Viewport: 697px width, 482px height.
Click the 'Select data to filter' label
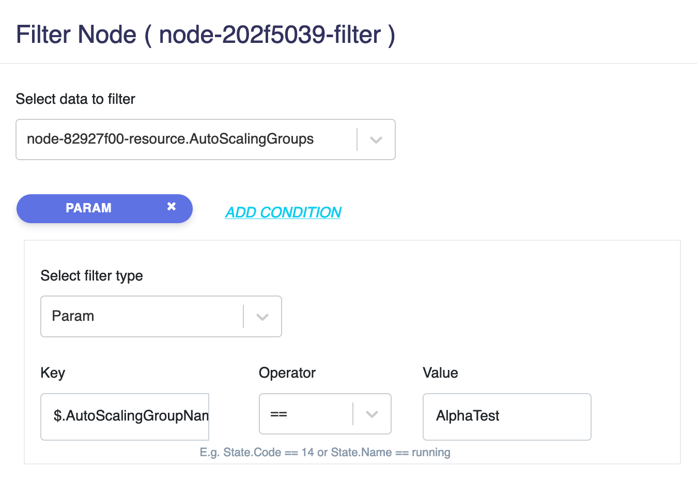click(x=75, y=99)
